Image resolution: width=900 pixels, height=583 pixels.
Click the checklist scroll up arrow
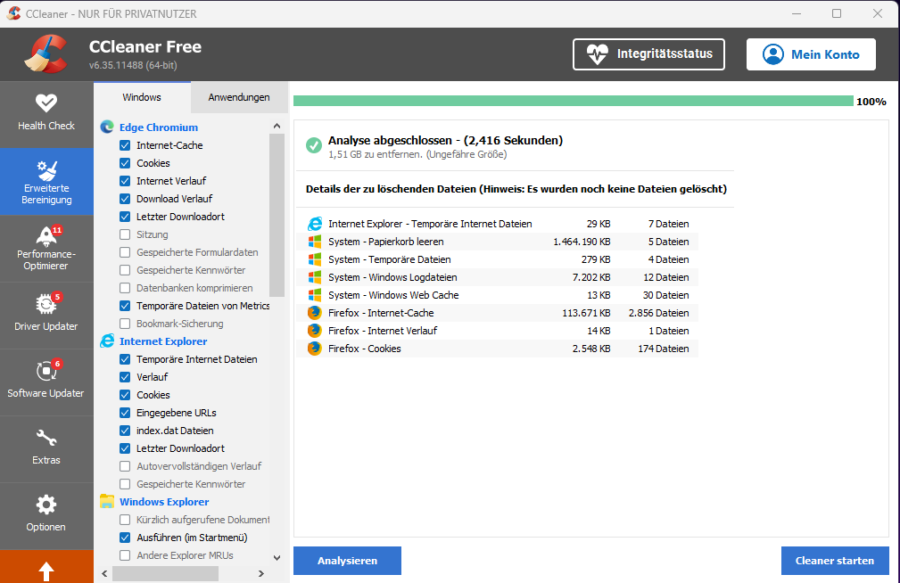point(277,126)
